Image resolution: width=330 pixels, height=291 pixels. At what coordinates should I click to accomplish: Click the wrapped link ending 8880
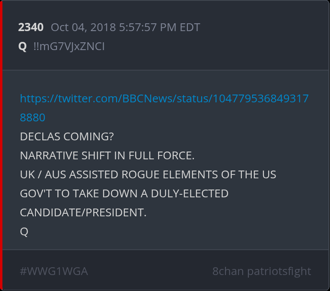(x=33, y=117)
